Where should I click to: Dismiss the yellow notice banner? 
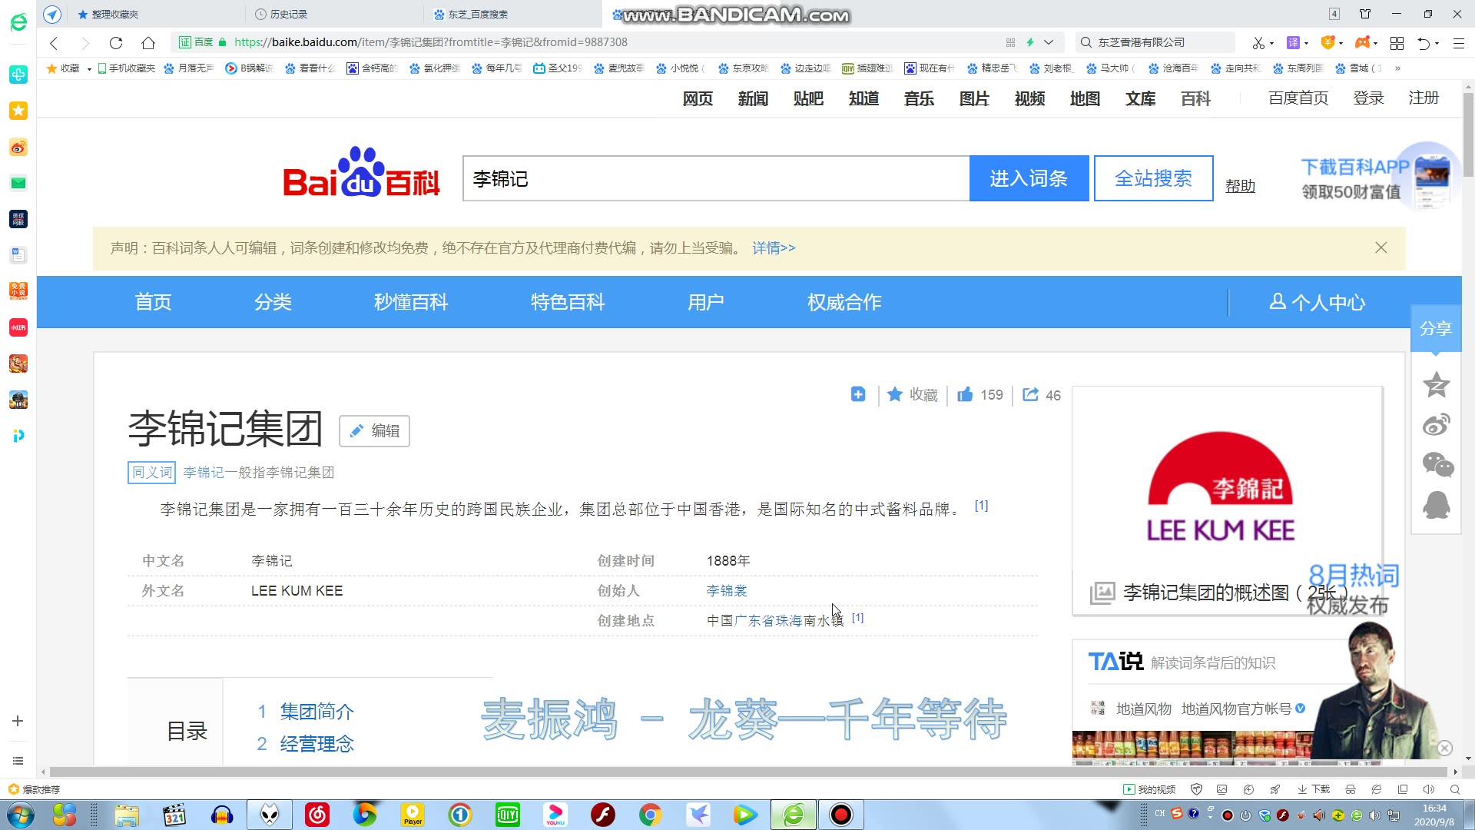click(1381, 247)
